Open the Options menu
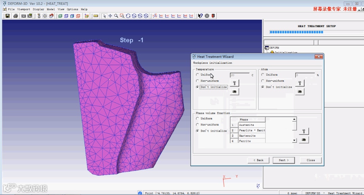364x195 pixels. click(72, 9)
